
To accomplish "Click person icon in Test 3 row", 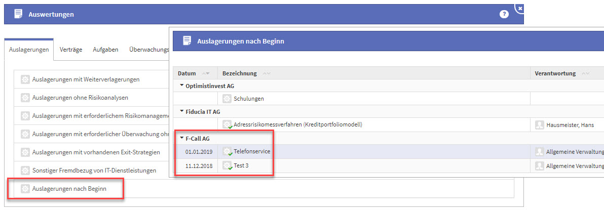I will pos(540,166).
